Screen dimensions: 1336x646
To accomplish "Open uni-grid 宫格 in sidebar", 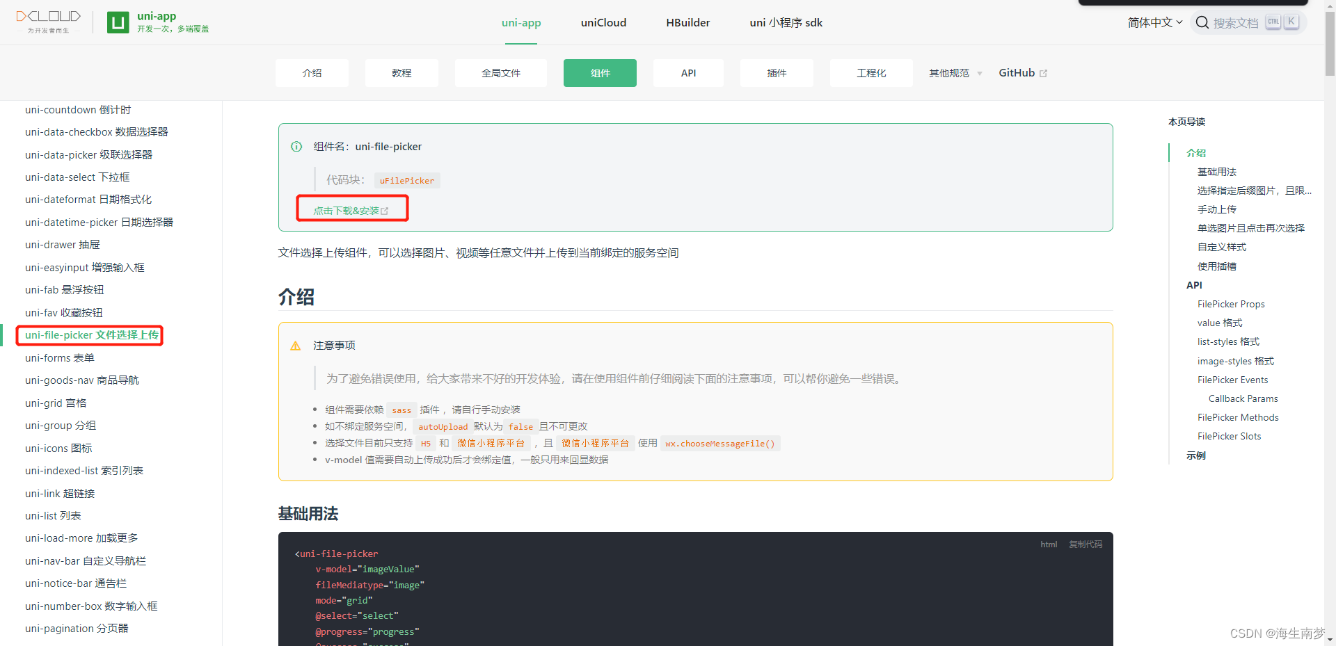I will click(x=56, y=403).
